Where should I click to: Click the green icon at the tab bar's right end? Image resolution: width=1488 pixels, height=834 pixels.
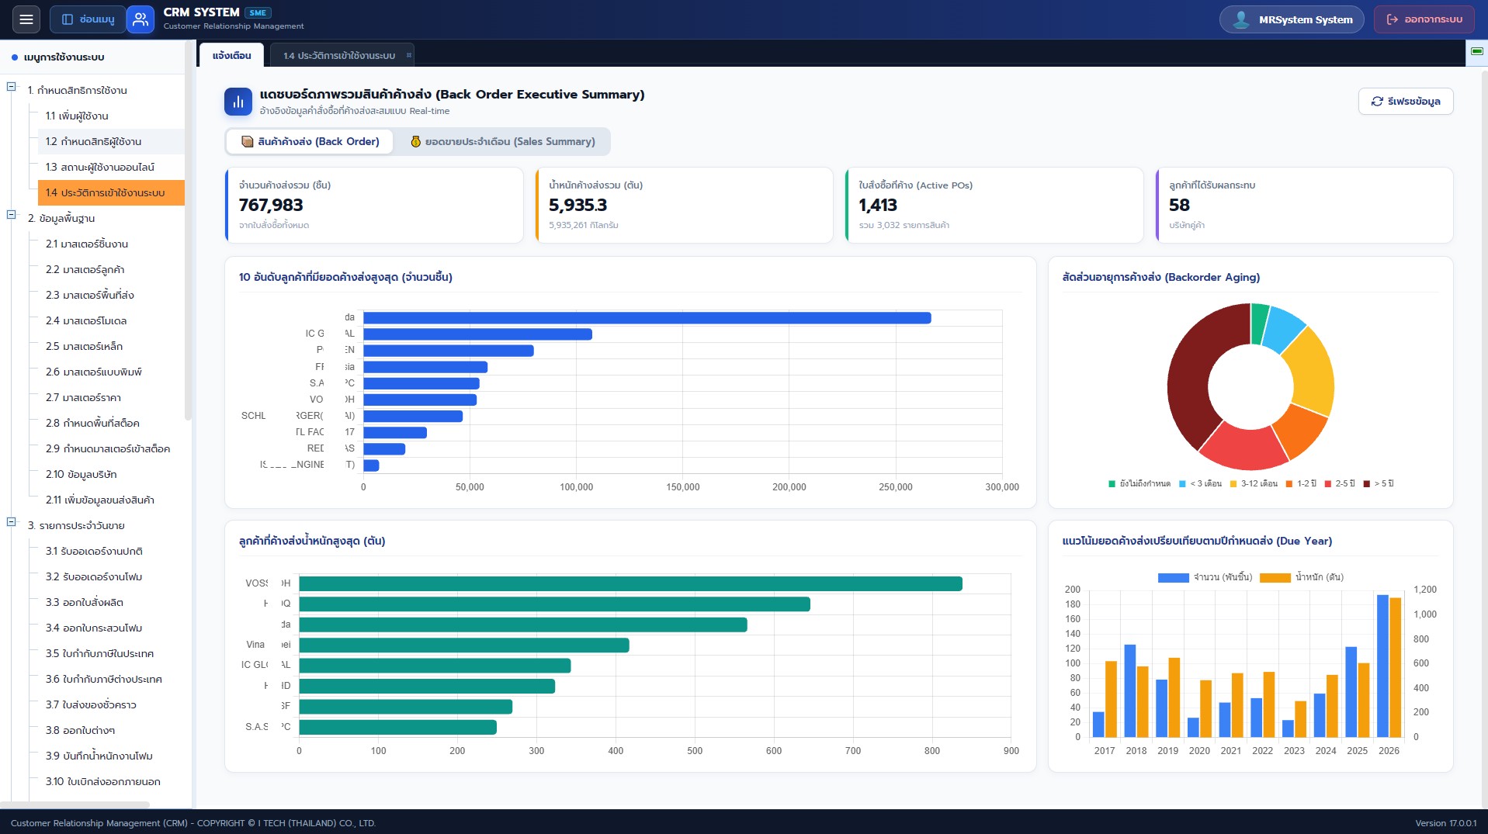[x=1477, y=51]
